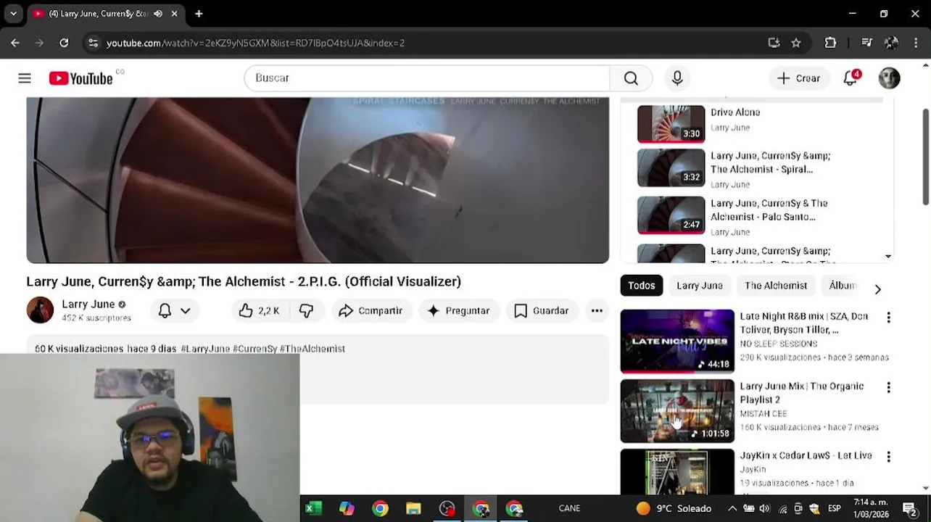Open the taskbar clock showing 7:14 a. m.
This screenshot has height=522, width=931.
tap(871, 508)
